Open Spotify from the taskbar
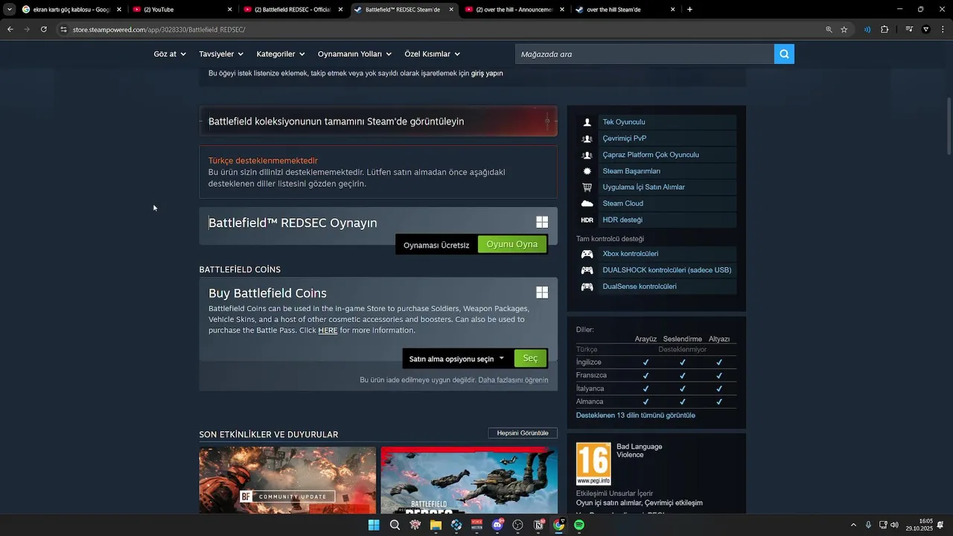Screen dimensions: 953x536 click(579, 525)
